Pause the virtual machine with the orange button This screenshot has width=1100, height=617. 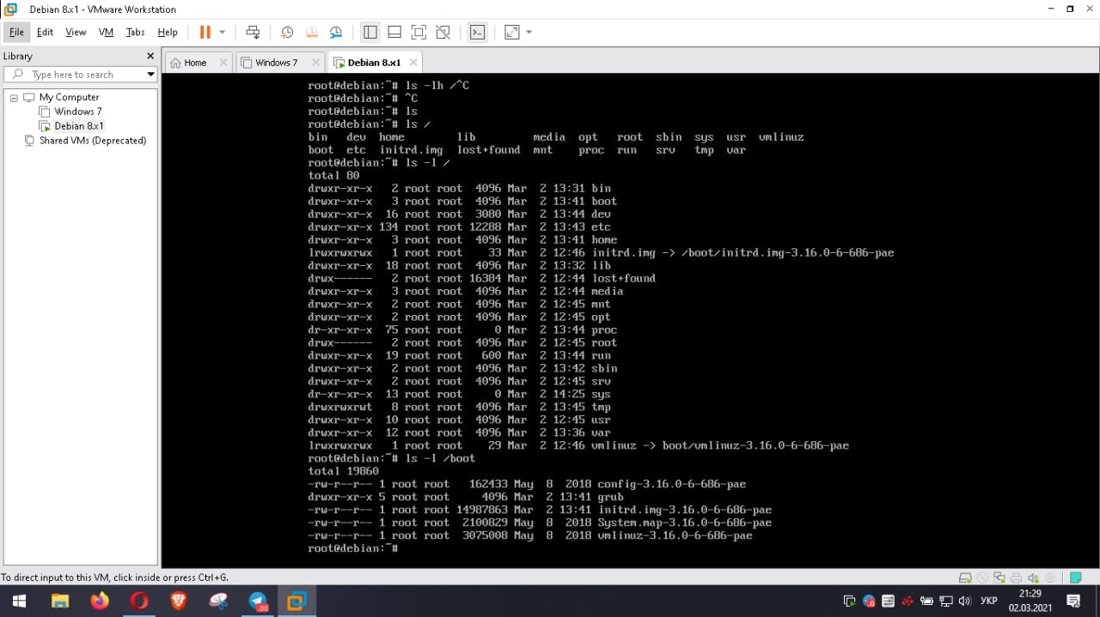pyautogui.click(x=205, y=32)
